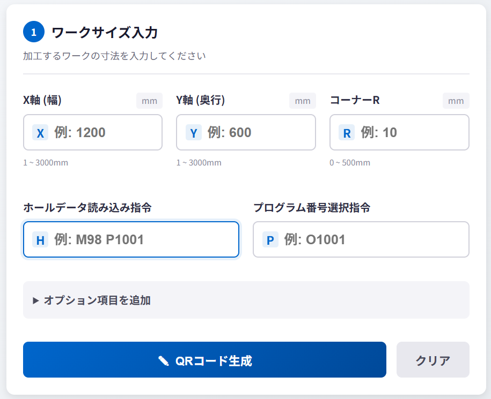Viewport: 491px width, 399px height.
Task: Click the P program number prefix icon
Action: tap(270, 240)
